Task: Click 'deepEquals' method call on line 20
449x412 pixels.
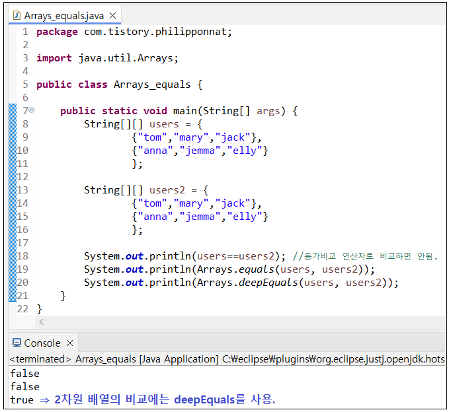Action: point(268,283)
